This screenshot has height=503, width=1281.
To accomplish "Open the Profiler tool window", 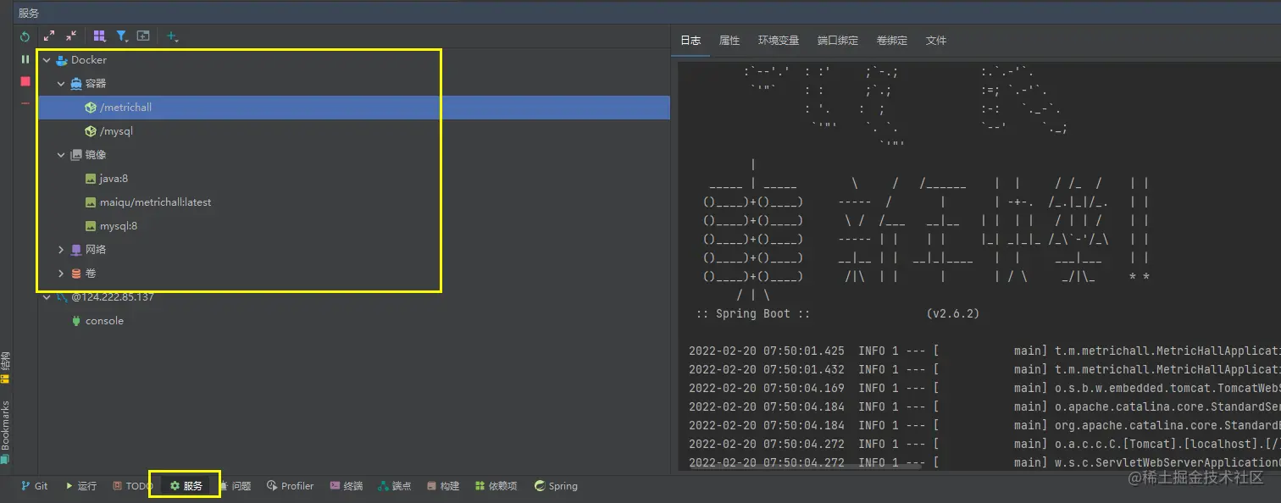I will (x=291, y=486).
